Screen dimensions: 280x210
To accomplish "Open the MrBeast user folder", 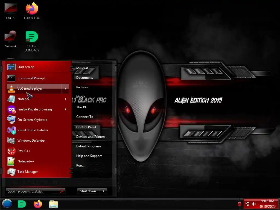I will pyautogui.click(x=82, y=68).
